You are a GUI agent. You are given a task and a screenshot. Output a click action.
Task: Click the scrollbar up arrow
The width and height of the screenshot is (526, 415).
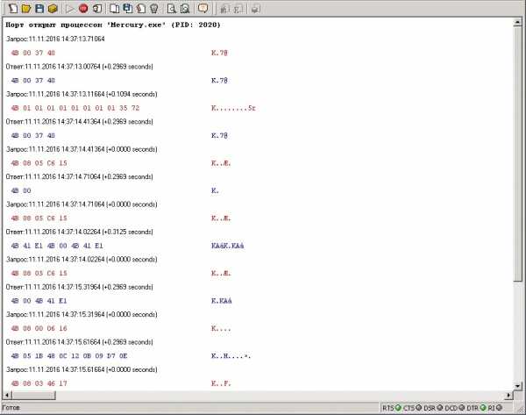519,24
